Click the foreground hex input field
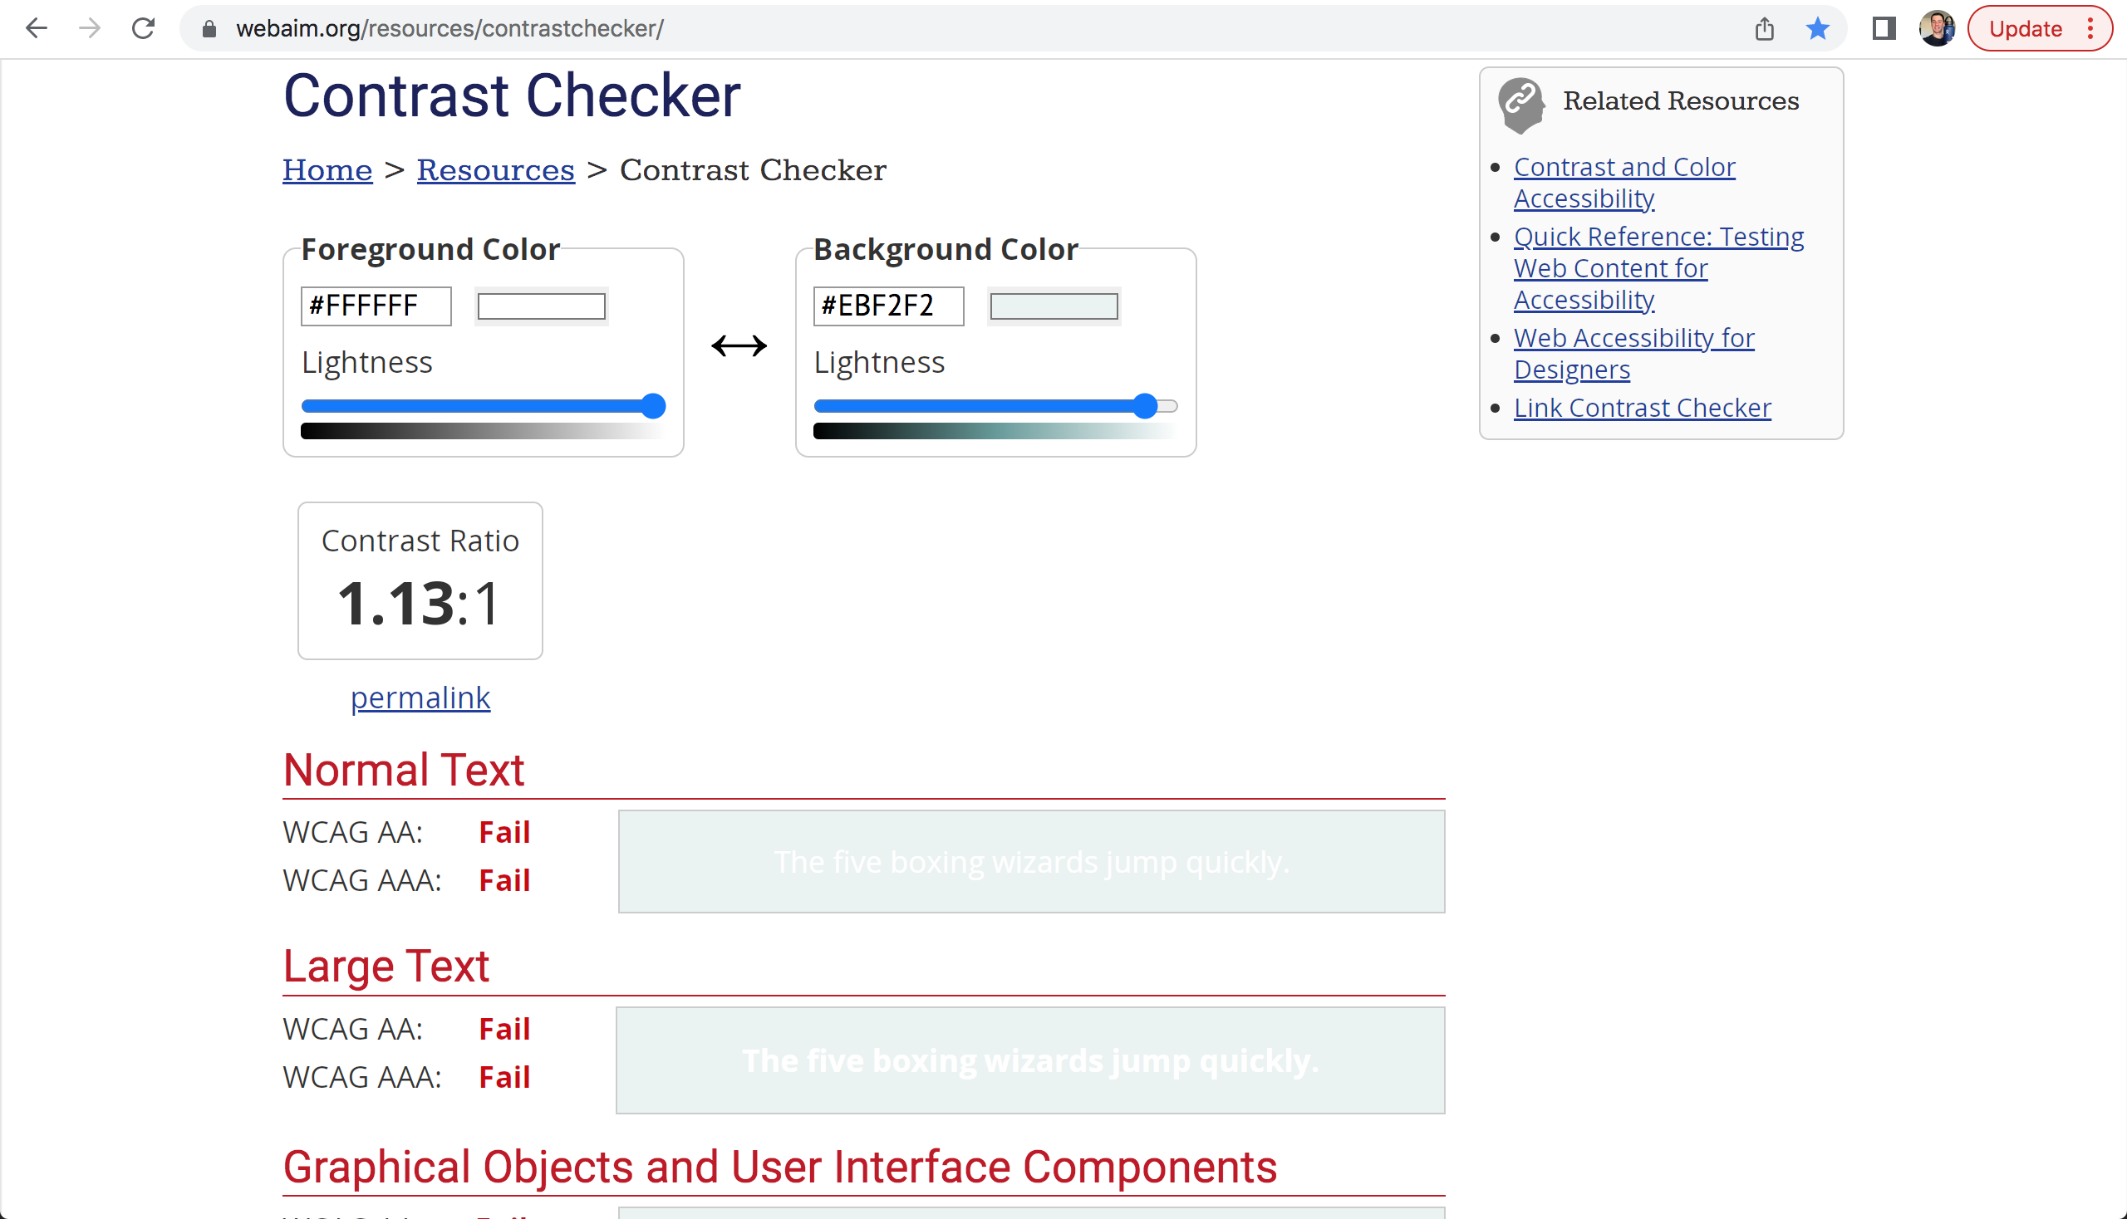 pos(376,306)
